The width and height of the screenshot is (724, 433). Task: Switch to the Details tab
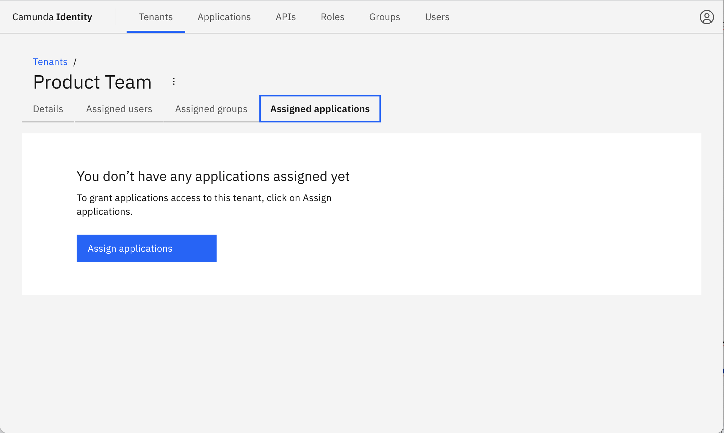click(48, 109)
